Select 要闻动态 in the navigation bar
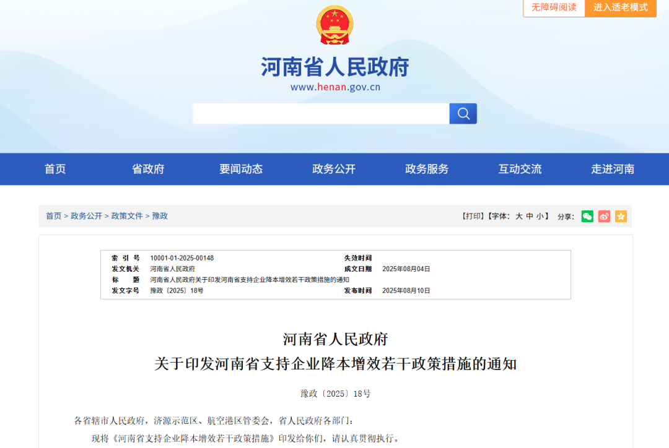This screenshot has height=448, width=669. 241,169
